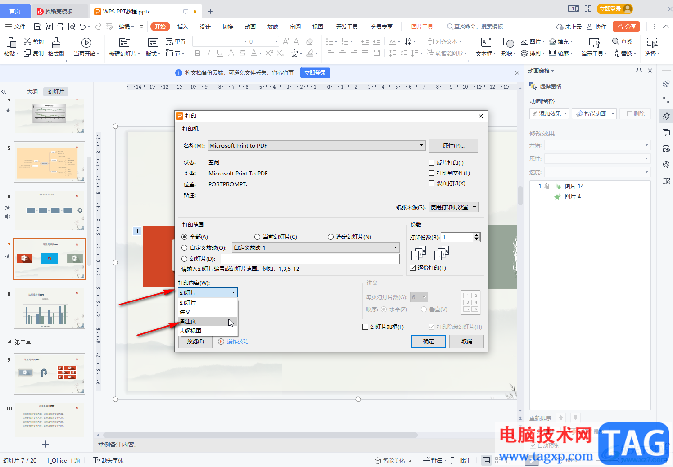Collapse the slide panel with double chevron
Image resolution: width=673 pixels, height=467 pixels.
(x=4, y=91)
